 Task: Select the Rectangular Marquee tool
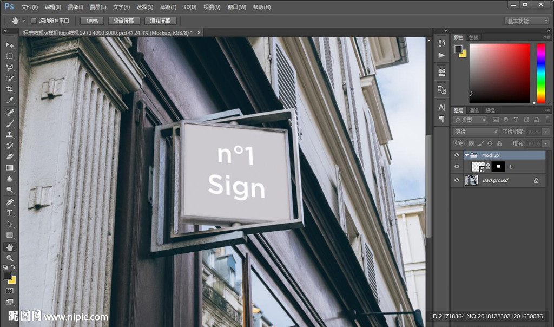[x=10, y=56]
